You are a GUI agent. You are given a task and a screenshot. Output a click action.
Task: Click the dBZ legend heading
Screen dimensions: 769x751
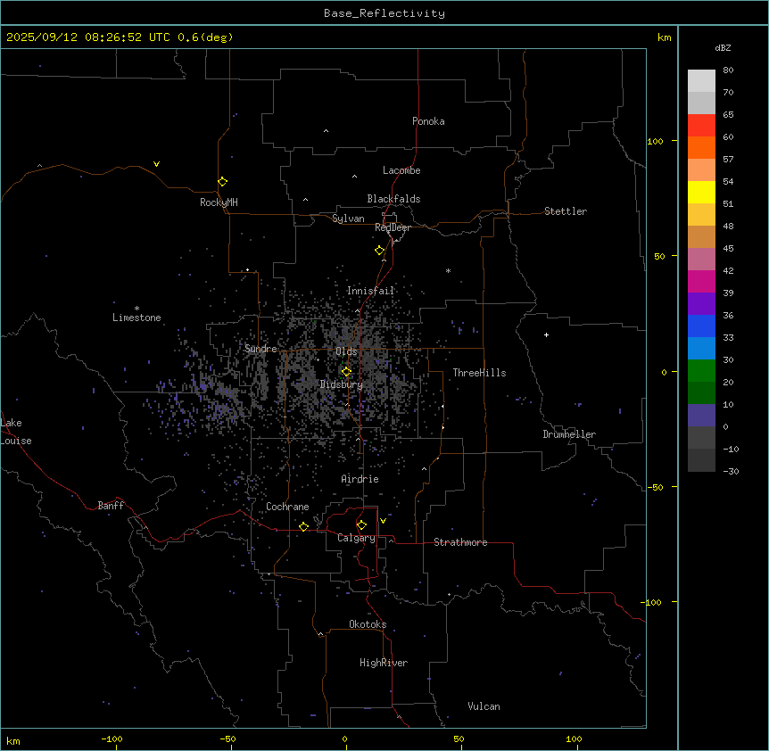coord(723,47)
